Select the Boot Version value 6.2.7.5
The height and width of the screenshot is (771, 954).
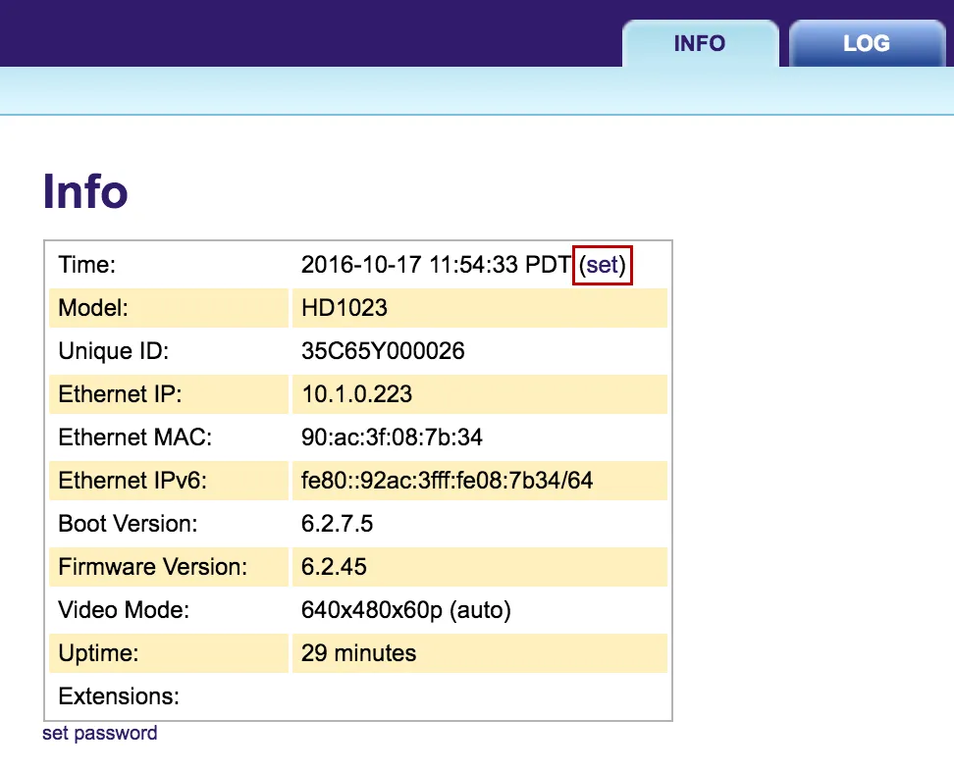[337, 524]
